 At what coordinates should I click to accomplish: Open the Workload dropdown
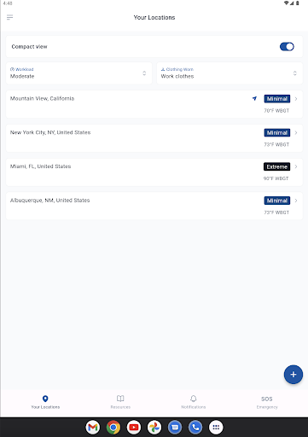pyautogui.click(x=78, y=73)
